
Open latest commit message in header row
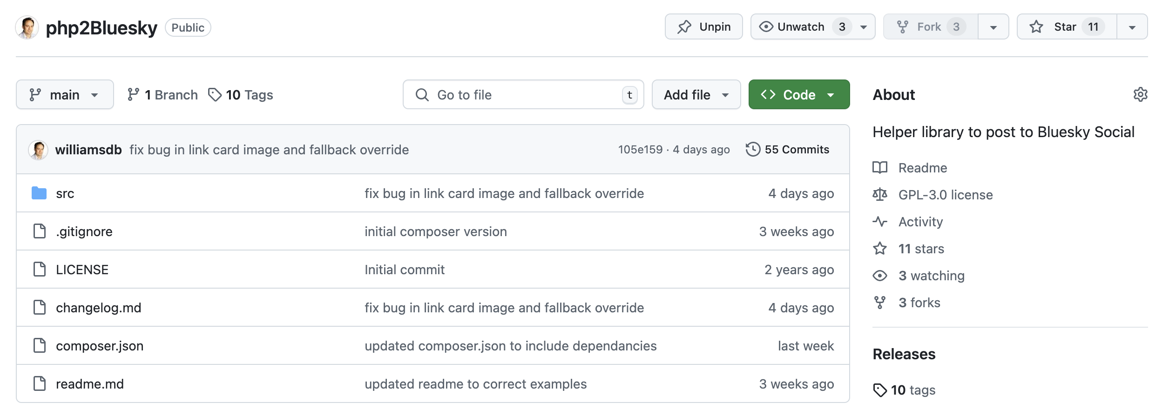[x=269, y=150]
